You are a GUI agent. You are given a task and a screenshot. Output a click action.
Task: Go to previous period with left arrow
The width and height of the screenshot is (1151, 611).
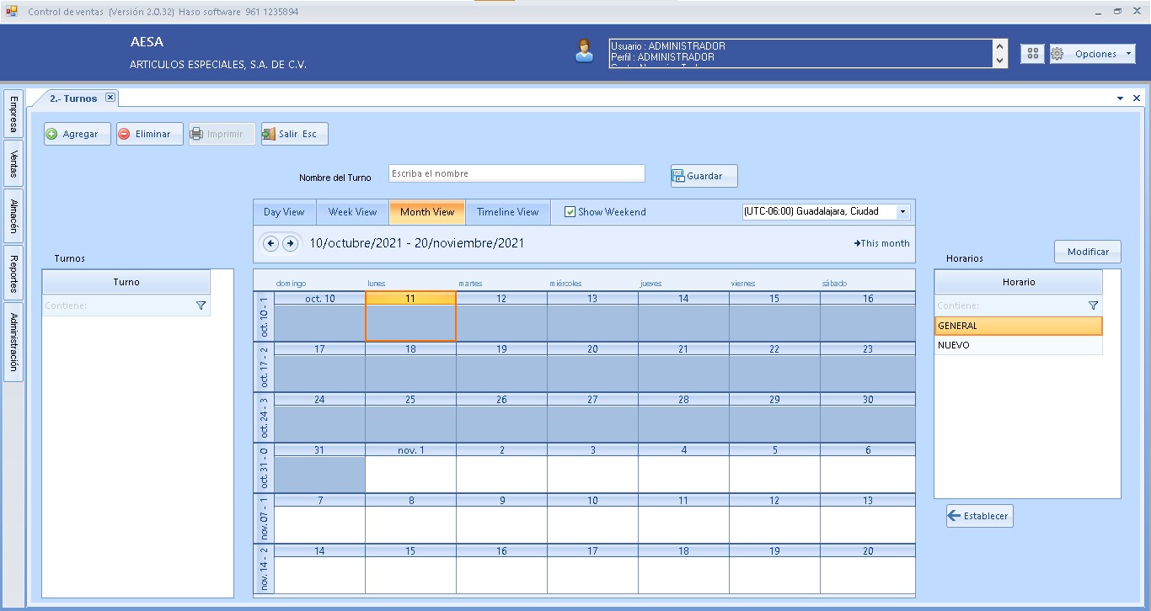click(x=270, y=243)
